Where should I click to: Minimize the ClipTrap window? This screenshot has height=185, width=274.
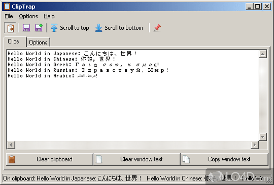pyautogui.click(x=249, y=6)
